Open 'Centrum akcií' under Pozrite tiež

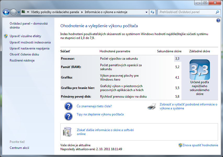coord(19,148)
